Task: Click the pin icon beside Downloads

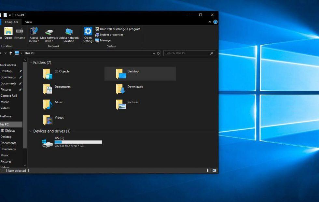Action: click(20, 78)
